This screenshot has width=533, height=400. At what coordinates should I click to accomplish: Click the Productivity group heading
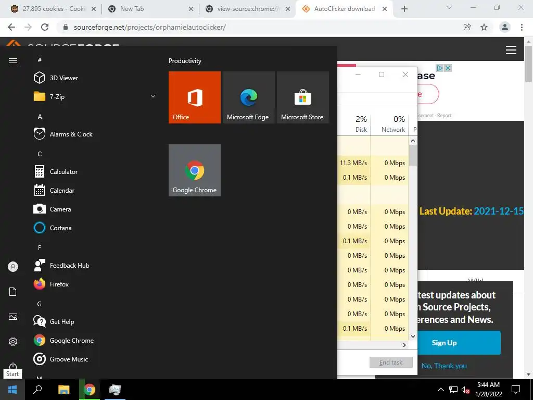point(185,61)
